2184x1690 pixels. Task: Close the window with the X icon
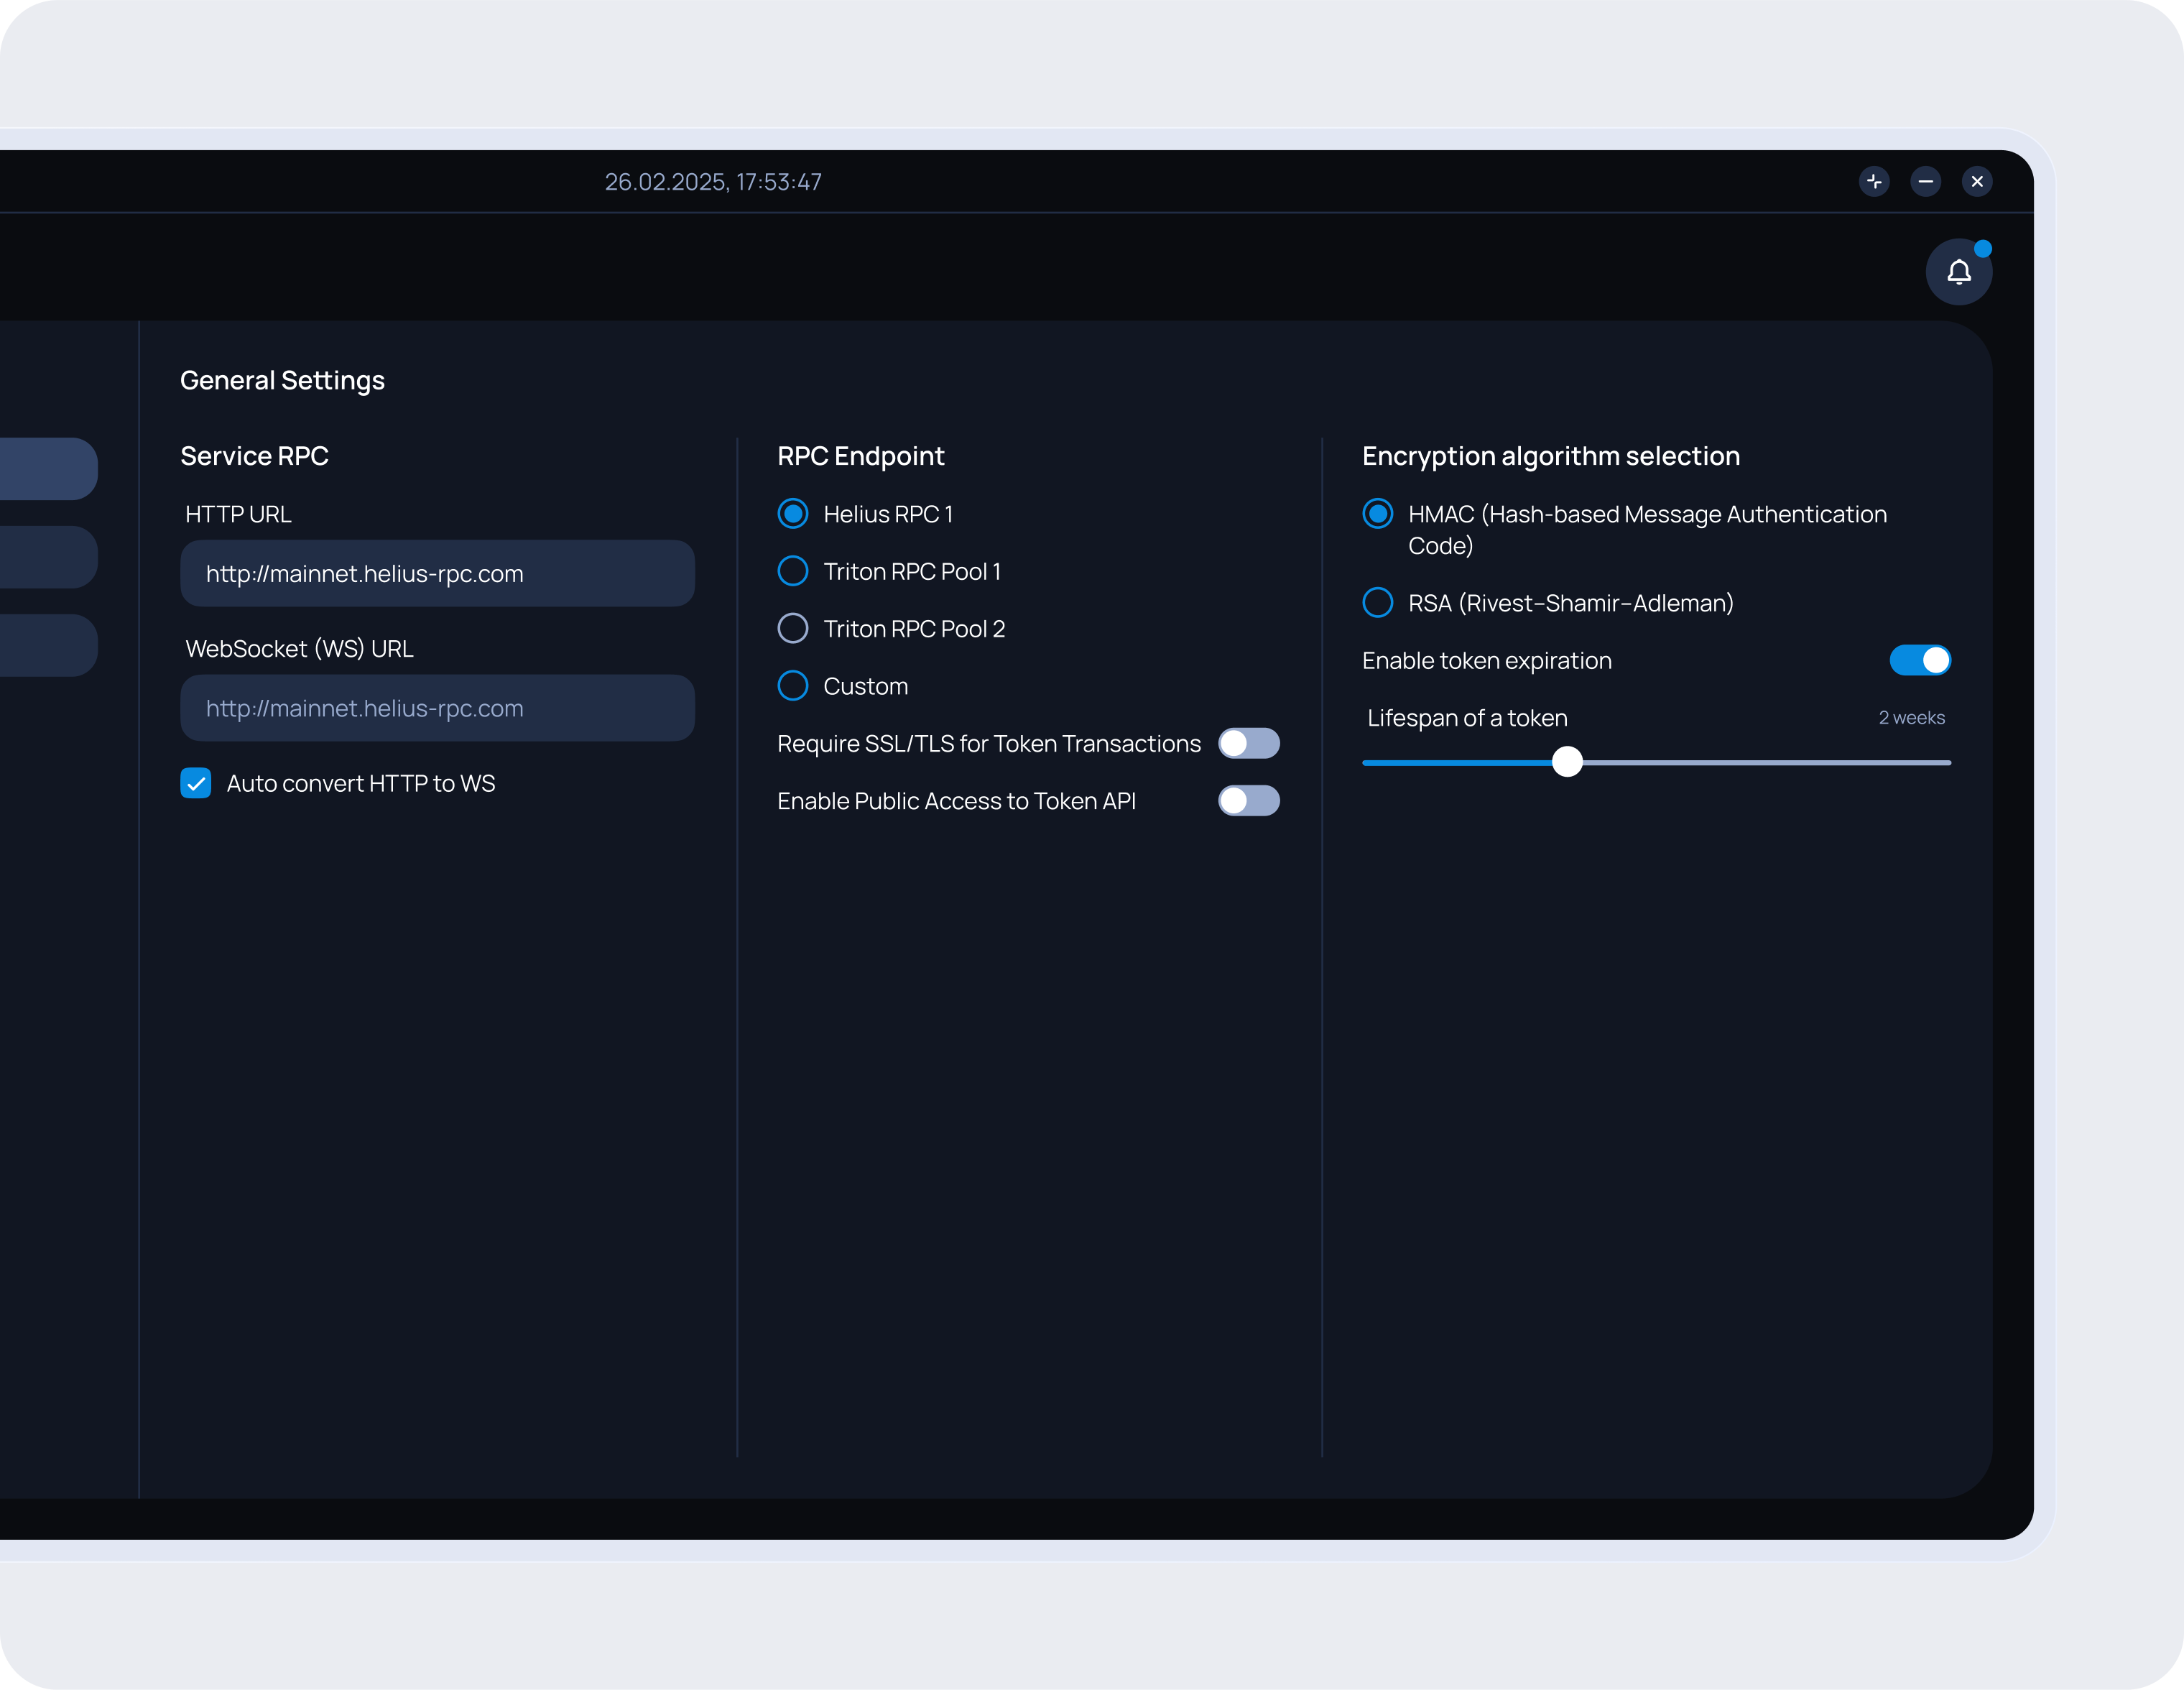coord(1976,181)
